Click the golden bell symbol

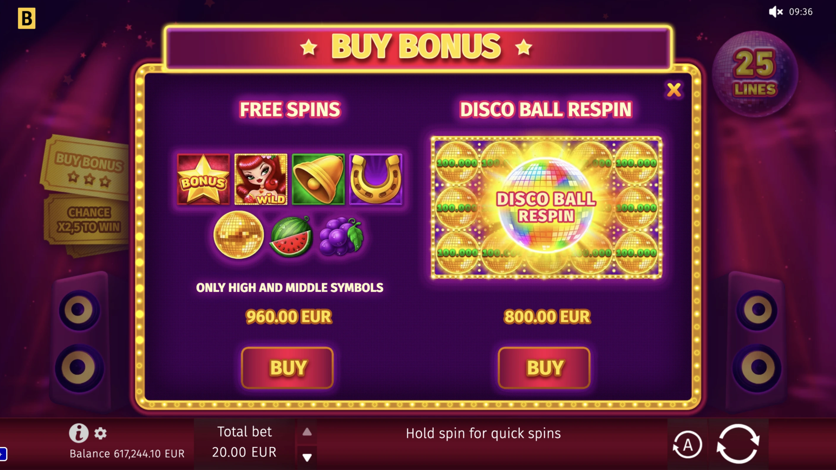[x=318, y=179]
